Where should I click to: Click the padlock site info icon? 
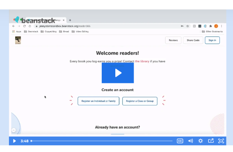point(37,26)
